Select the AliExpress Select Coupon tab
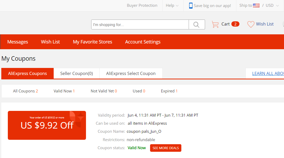Screen dimensions: 284x158 pyautogui.click(x=131, y=73)
